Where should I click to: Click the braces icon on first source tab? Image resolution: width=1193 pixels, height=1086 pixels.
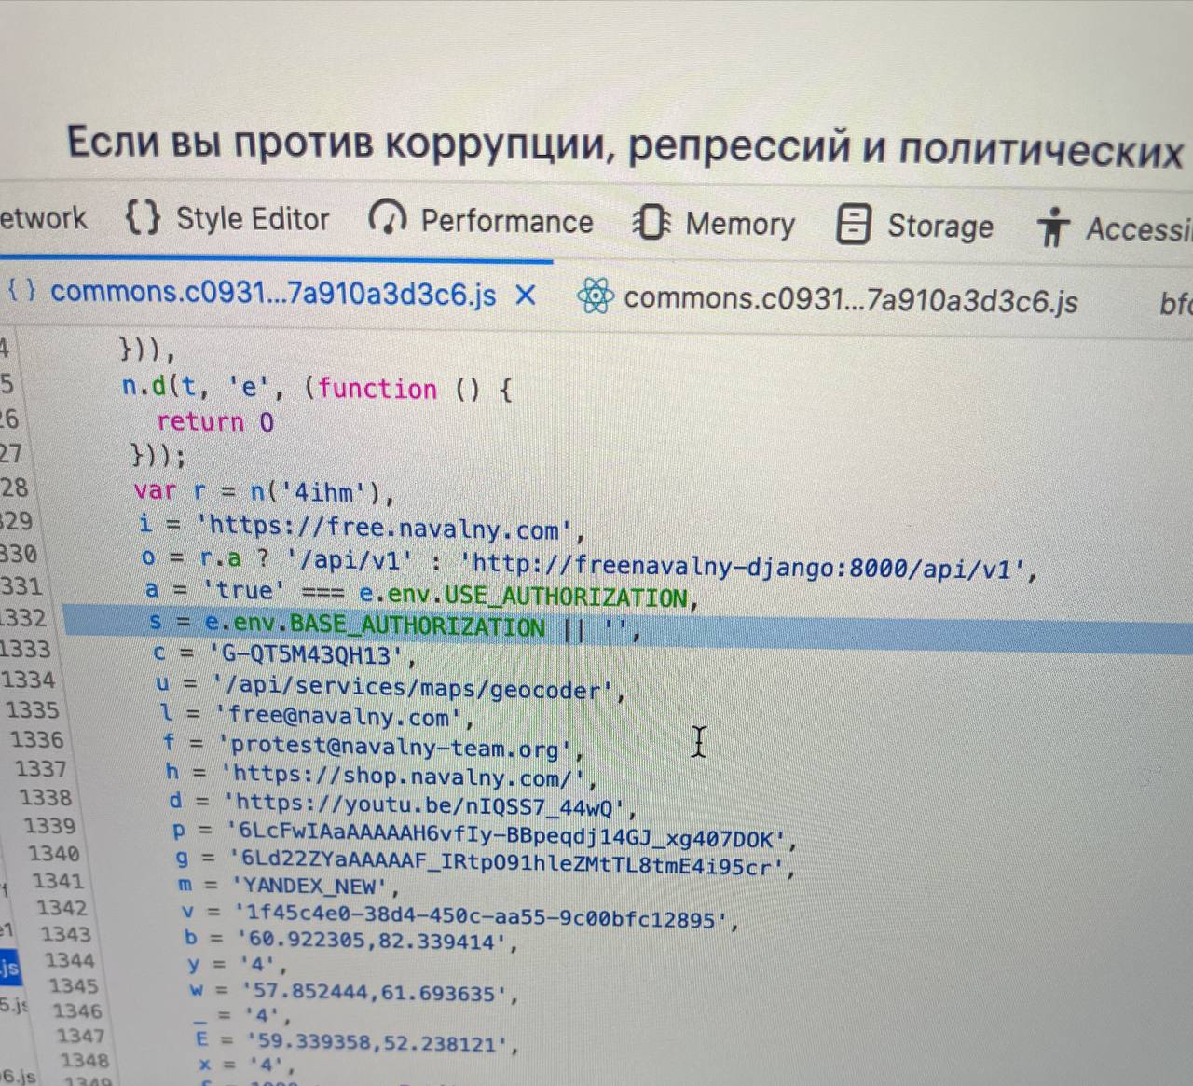coord(22,290)
